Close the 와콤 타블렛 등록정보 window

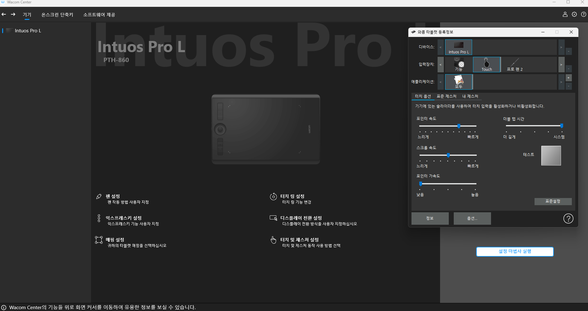[571, 32]
